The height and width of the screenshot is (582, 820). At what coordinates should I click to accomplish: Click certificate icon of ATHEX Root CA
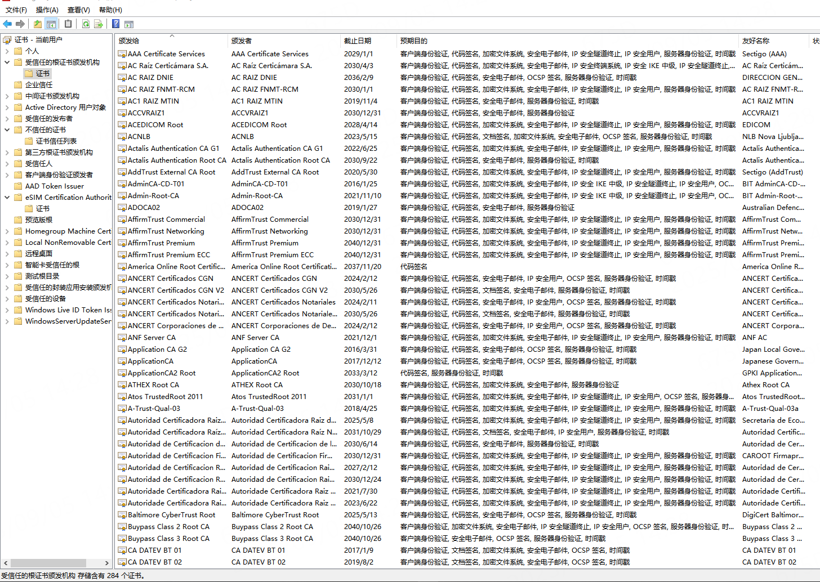[122, 385]
